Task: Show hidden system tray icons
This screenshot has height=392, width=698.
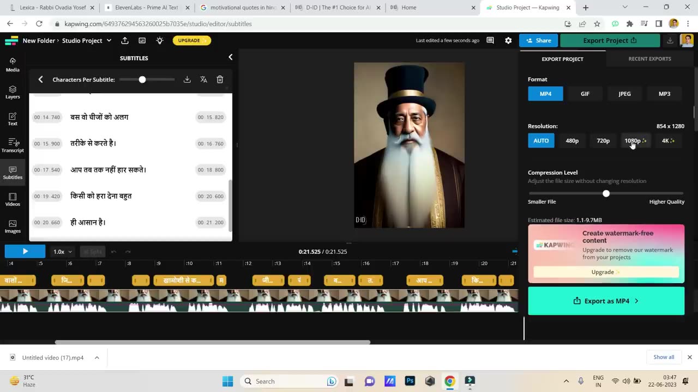Action: tap(566, 381)
